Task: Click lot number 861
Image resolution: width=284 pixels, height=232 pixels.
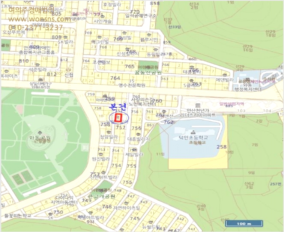Action: [150, 125]
